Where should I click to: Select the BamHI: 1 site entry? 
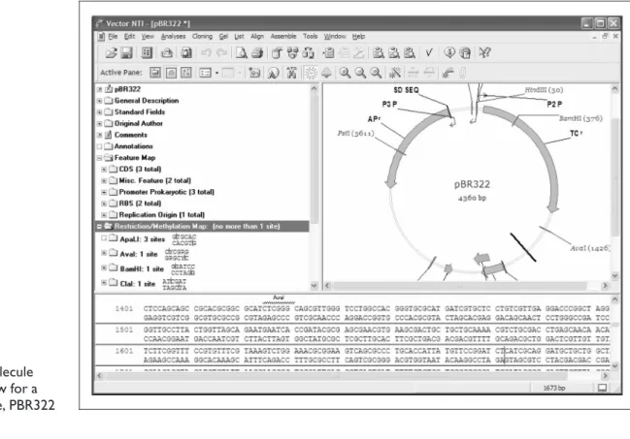pos(142,268)
